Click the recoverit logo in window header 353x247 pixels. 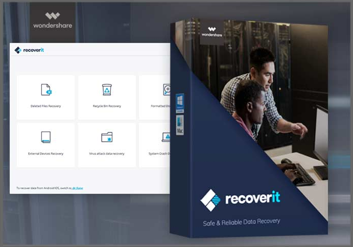click(x=29, y=50)
